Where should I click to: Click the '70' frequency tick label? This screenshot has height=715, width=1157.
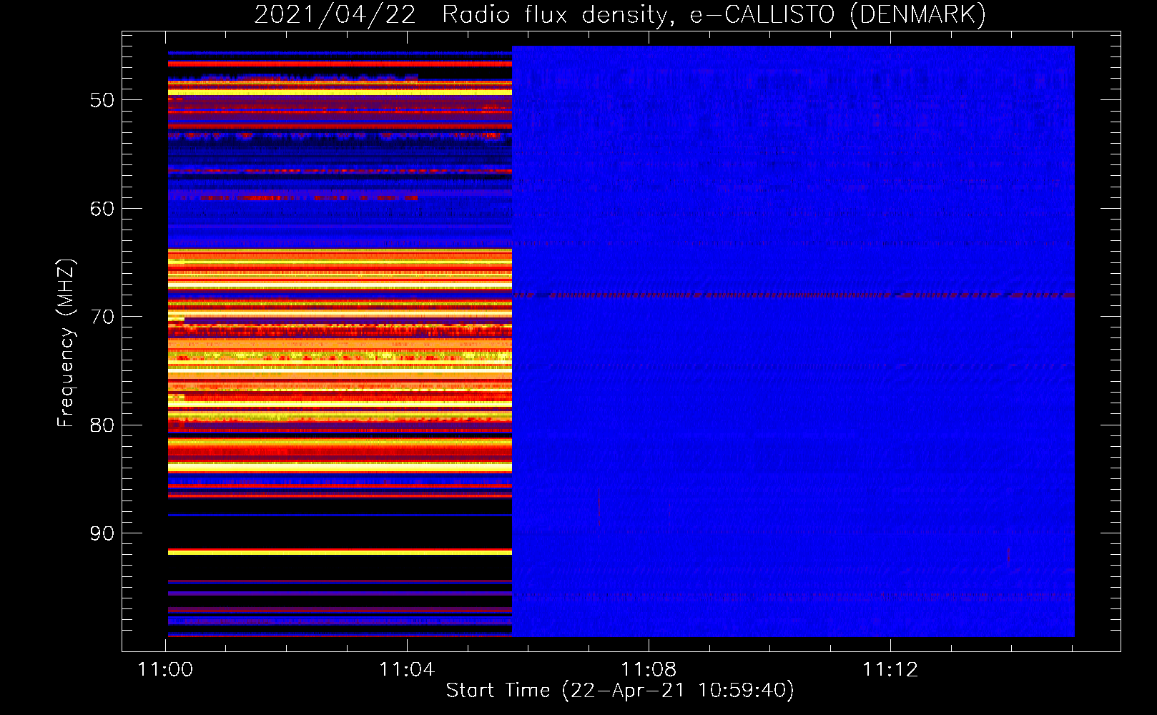pyautogui.click(x=102, y=317)
